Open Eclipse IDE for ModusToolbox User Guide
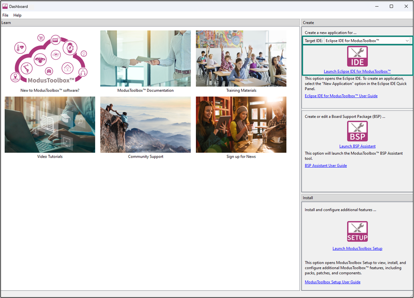Image resolution: width=414 pixels, height=298 pixels. pyautogui.click(x=341, y=96)
